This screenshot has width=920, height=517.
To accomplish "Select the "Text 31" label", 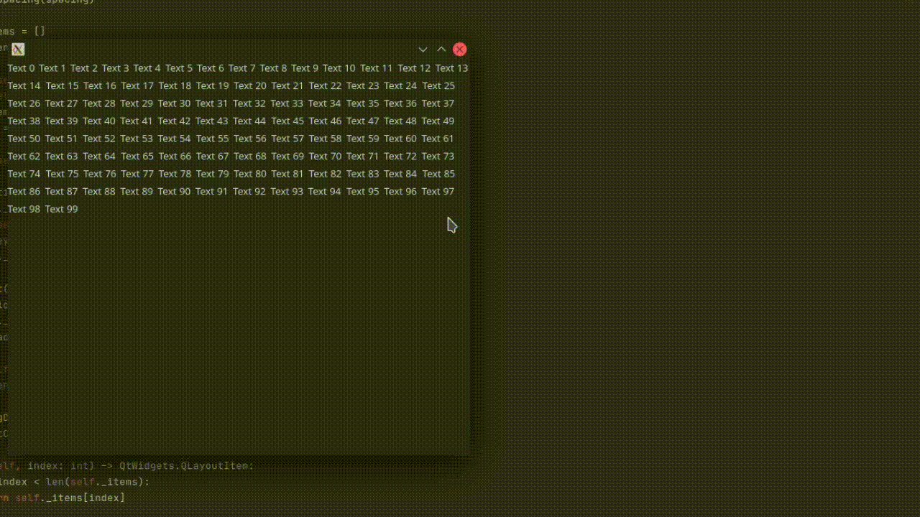I will coord(211,103).
